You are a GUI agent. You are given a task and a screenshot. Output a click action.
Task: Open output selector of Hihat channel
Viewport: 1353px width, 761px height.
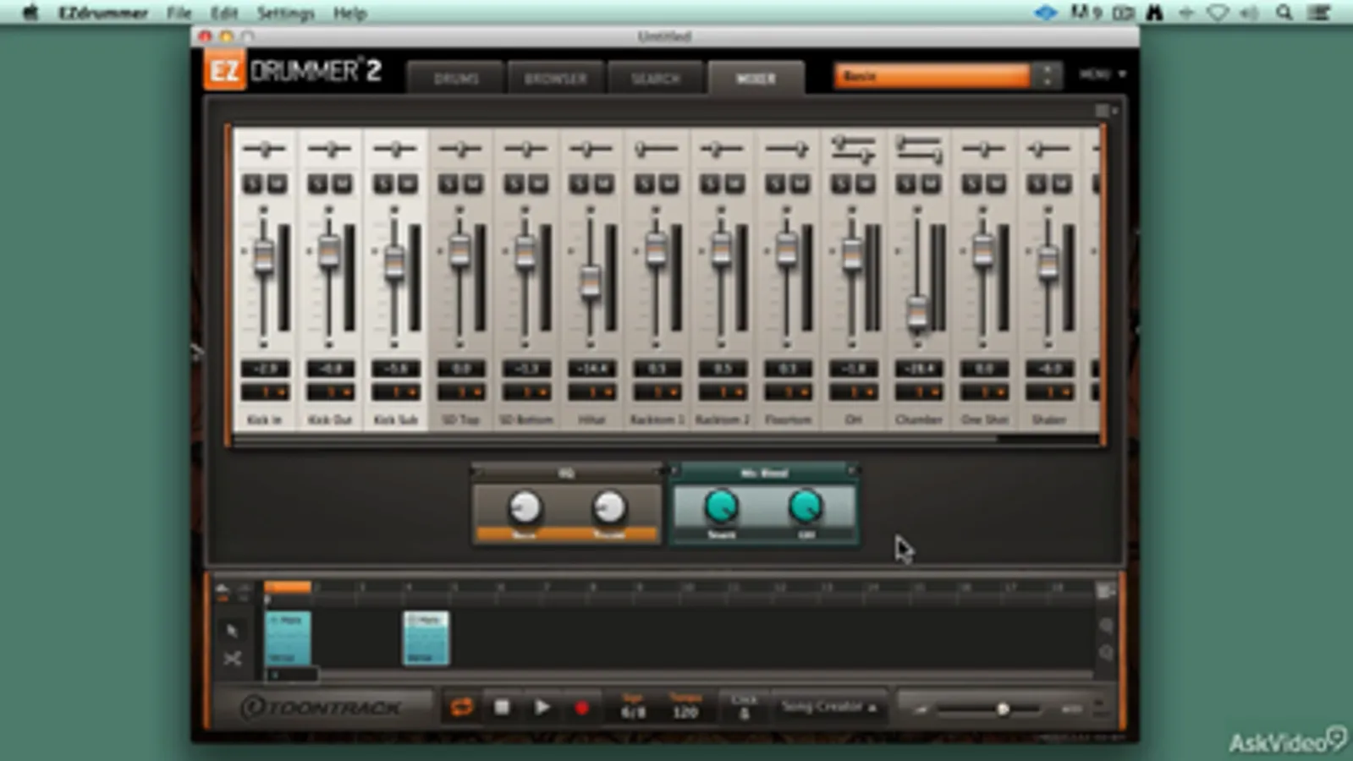591,392
